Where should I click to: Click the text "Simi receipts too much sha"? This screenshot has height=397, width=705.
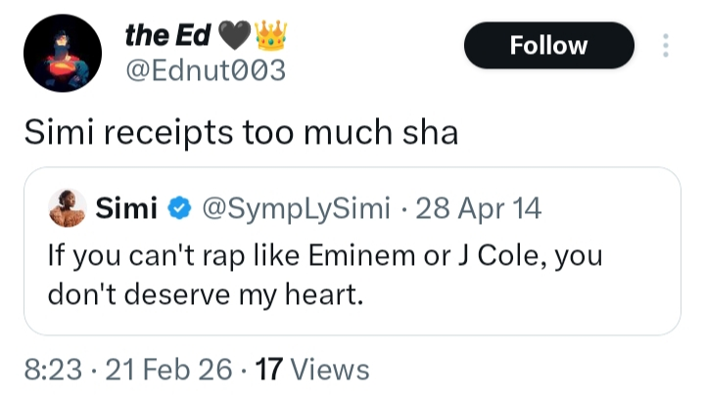pyautogui.click(x=241, y=132)
